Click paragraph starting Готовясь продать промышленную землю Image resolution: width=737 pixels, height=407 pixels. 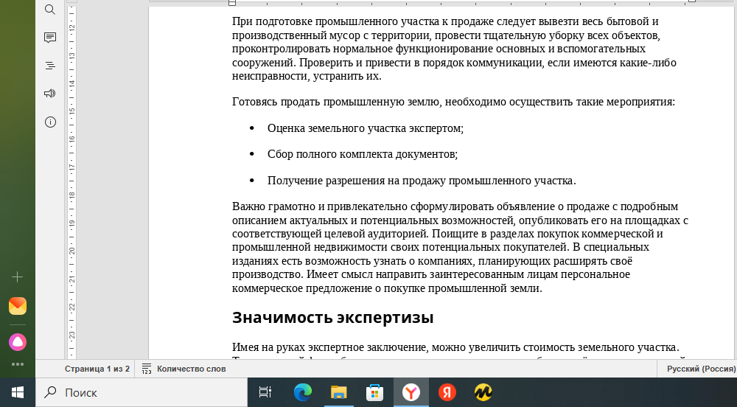(x=453, y=102)
